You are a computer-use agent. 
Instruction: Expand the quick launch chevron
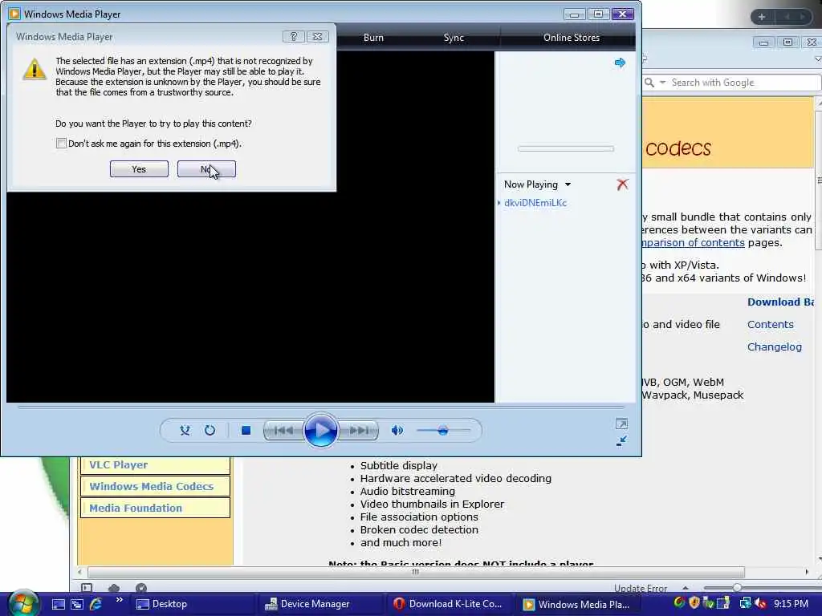pos(119,600)
